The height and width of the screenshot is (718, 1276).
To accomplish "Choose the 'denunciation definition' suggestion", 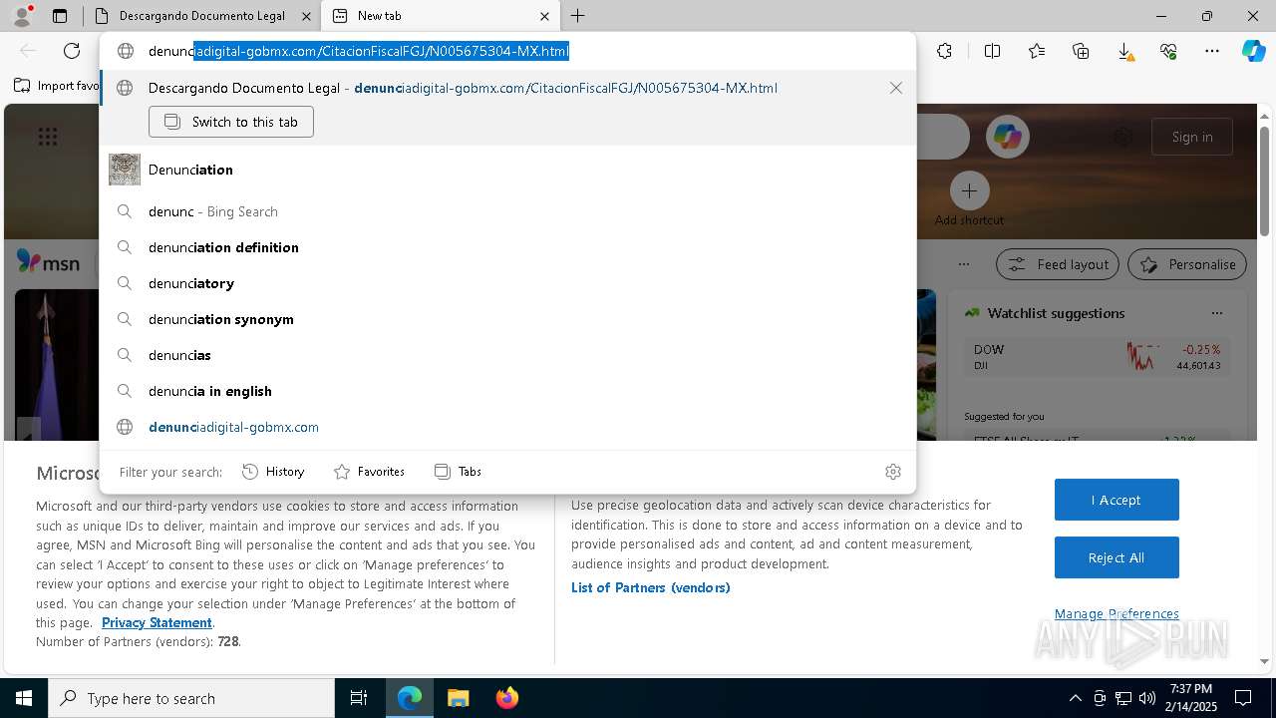I will pos(507,247).
